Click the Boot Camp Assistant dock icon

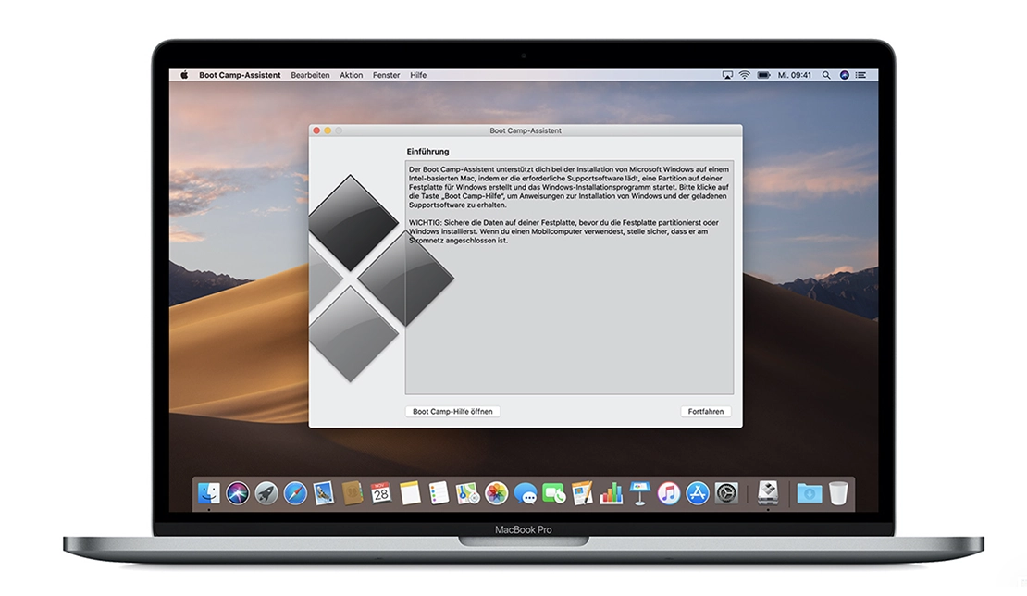point(767,492)
